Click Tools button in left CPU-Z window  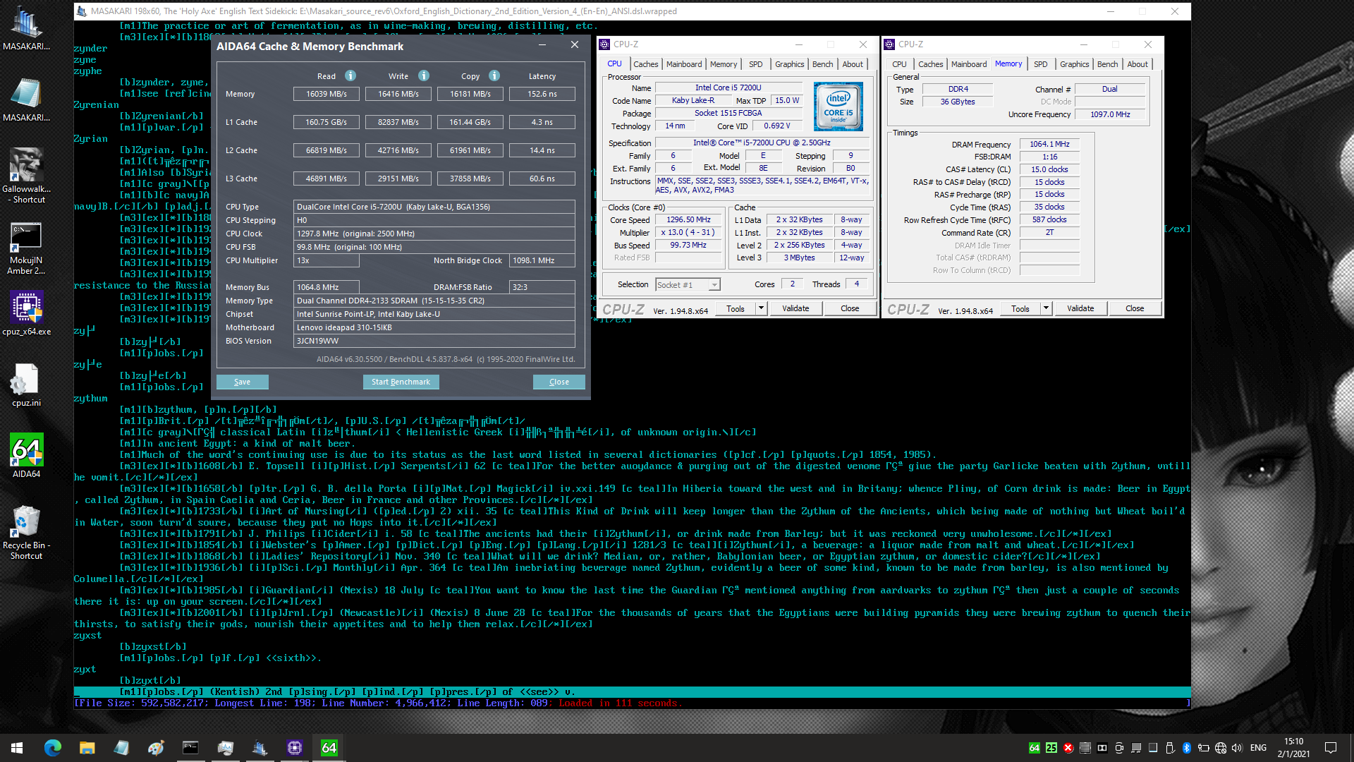coord(736,308)
